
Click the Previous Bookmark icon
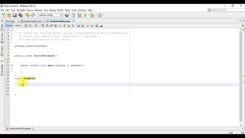coord(65,26)
